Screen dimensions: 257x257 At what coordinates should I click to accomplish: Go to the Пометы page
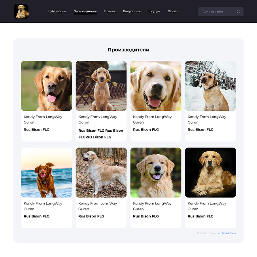(x=110, y=11)
